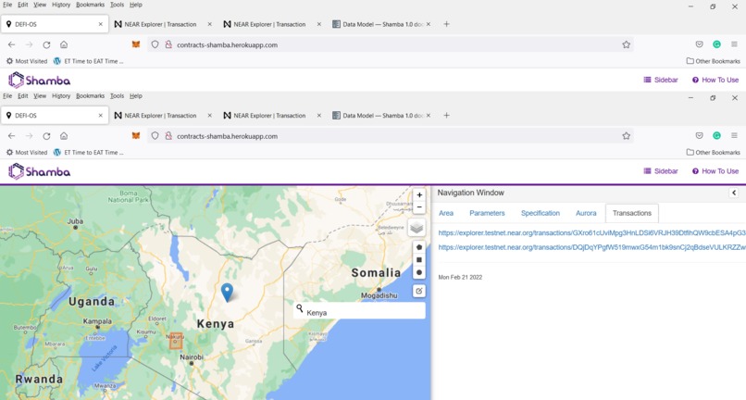Click How To Use in lower Shamba header
The image size is (746, 400).
pos(715,171)
